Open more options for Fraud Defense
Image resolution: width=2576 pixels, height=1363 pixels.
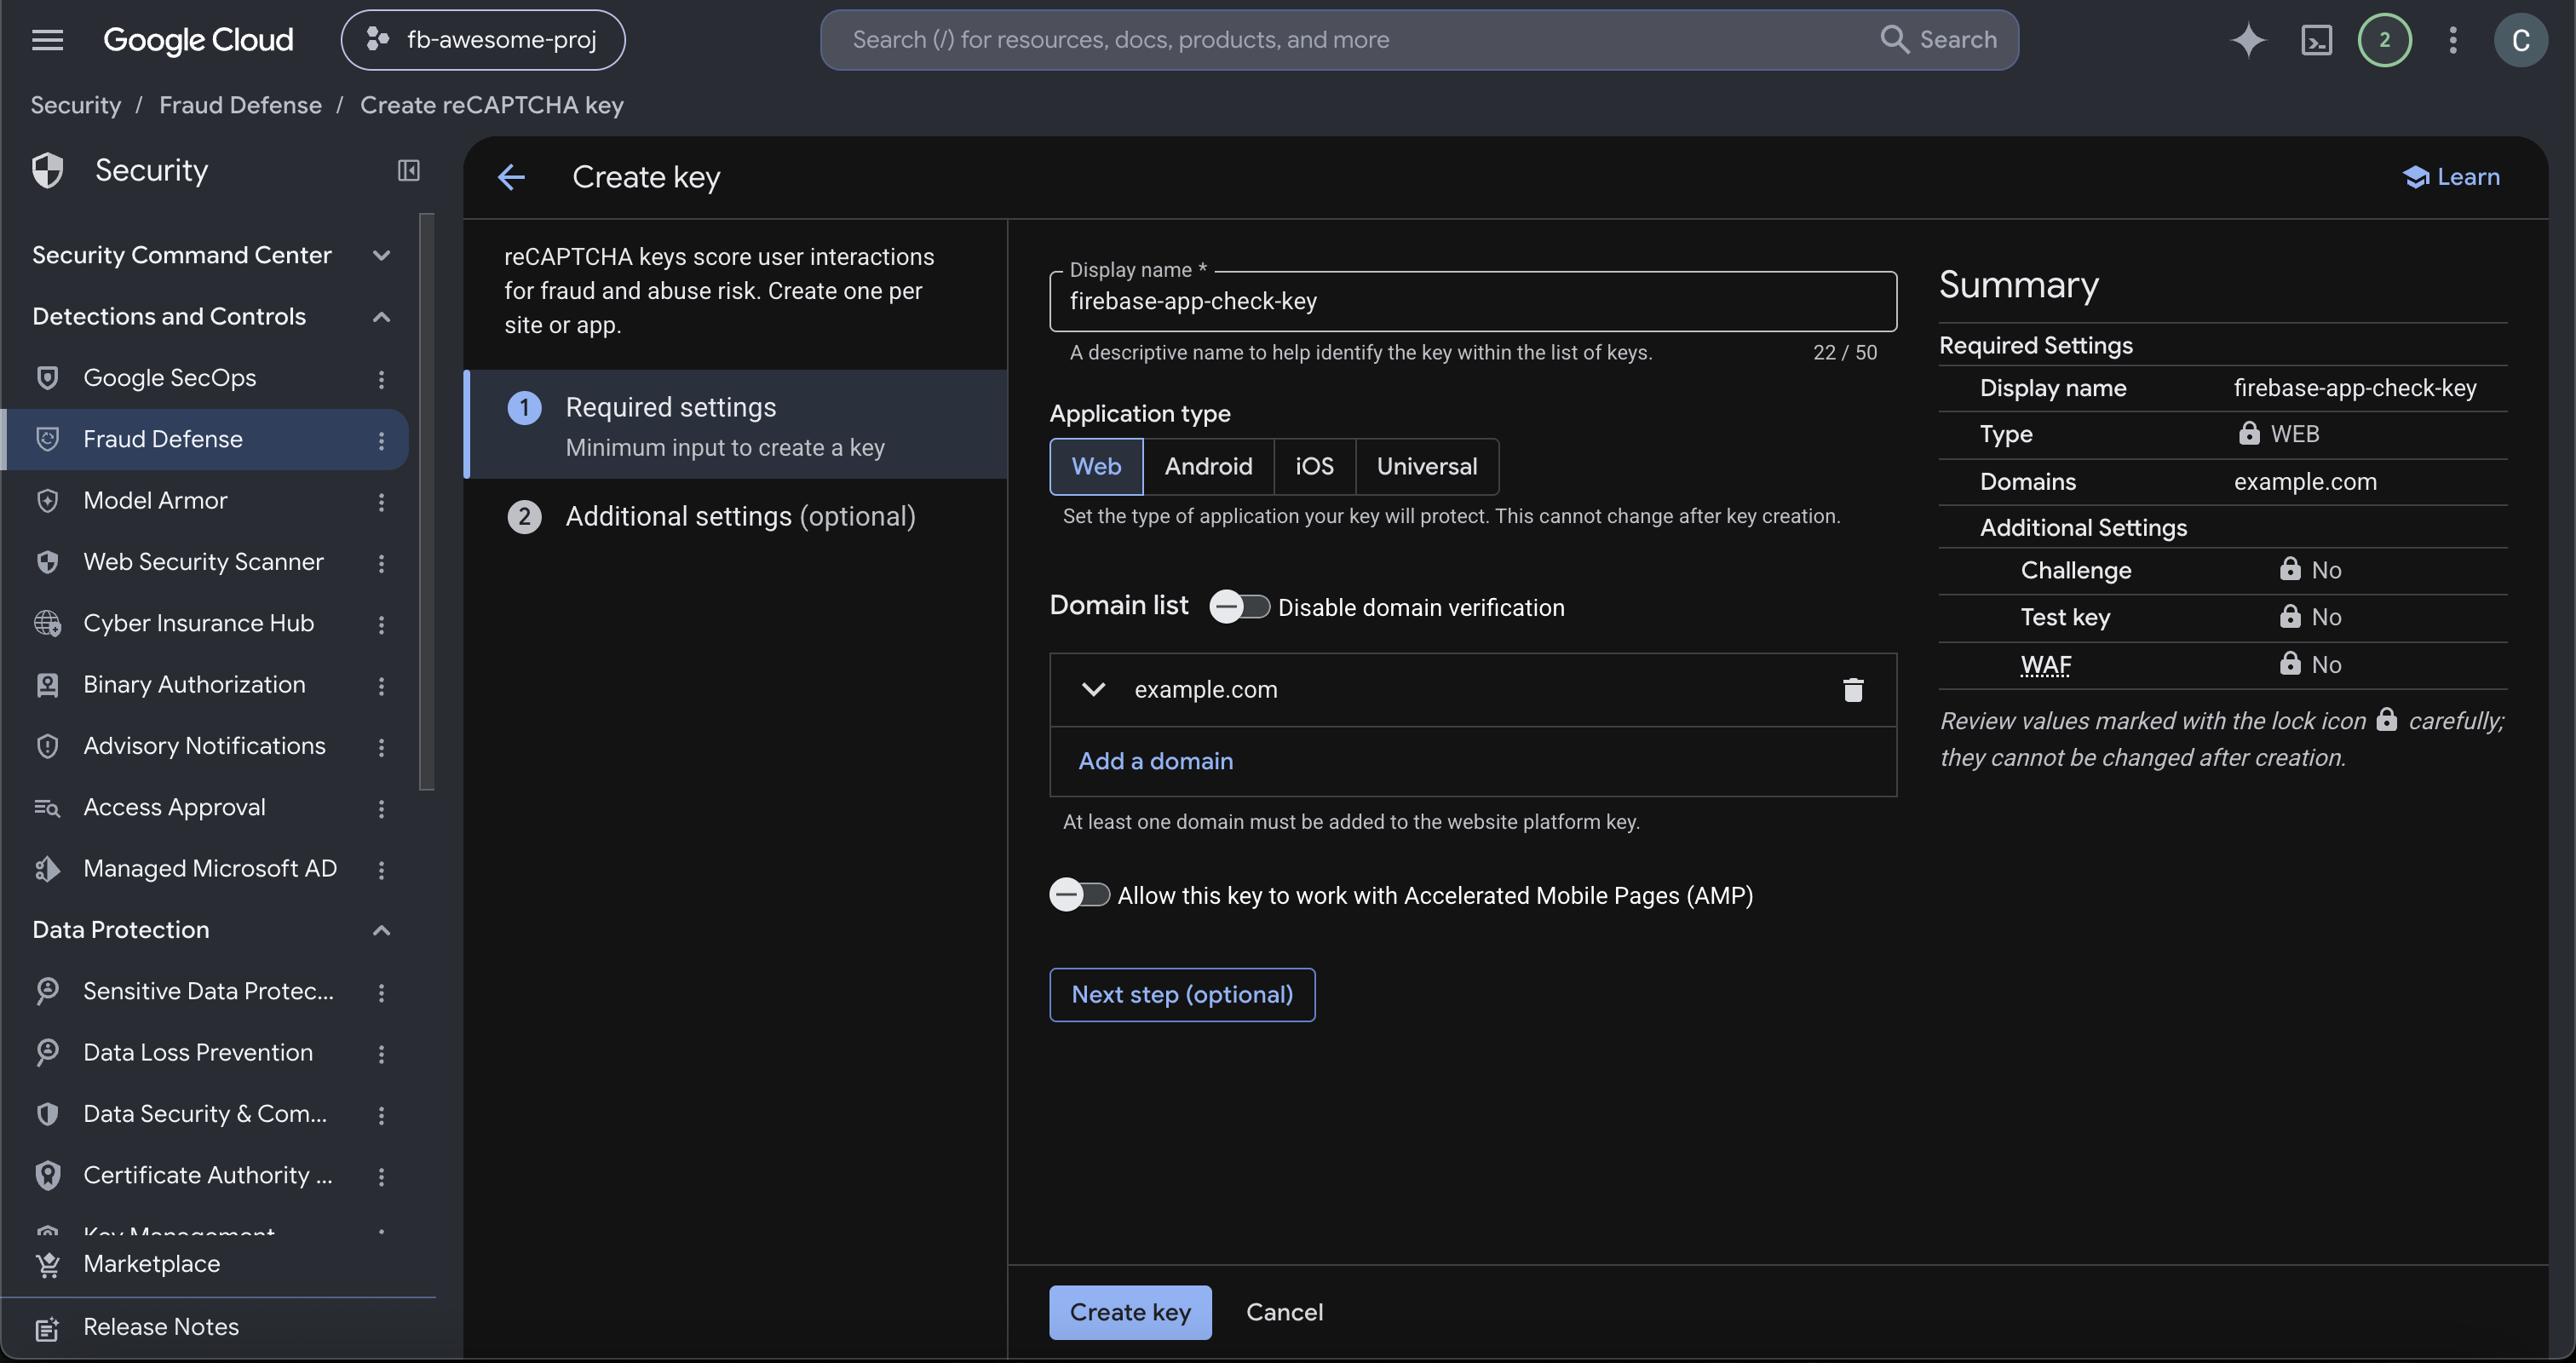click(381, 440)
